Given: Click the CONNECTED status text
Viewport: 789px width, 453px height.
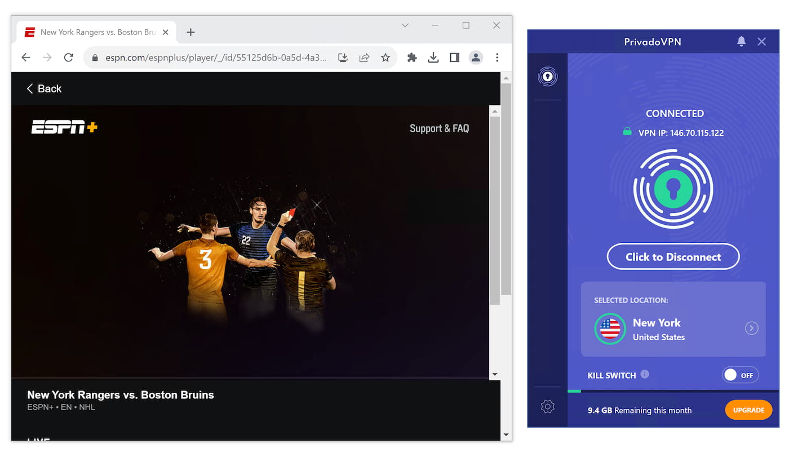Looking at the screenshot, I should tap(675, 113).
